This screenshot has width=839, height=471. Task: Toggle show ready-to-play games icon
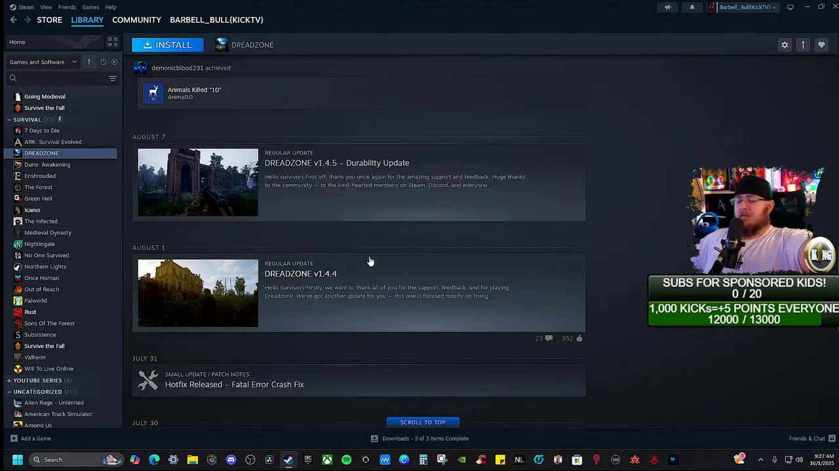tap(114, 62)
